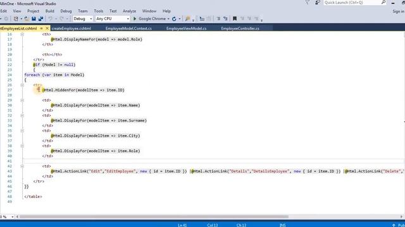Click the Google Chrome start button label

pos(152,19)
